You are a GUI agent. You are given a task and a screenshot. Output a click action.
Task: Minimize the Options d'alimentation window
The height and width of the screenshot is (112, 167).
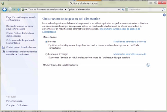pos(151,3)
